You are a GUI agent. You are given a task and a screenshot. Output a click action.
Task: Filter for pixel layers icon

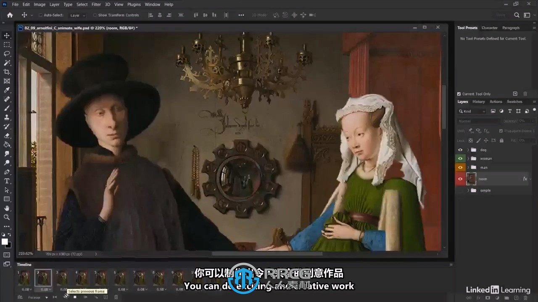[493, 111]
